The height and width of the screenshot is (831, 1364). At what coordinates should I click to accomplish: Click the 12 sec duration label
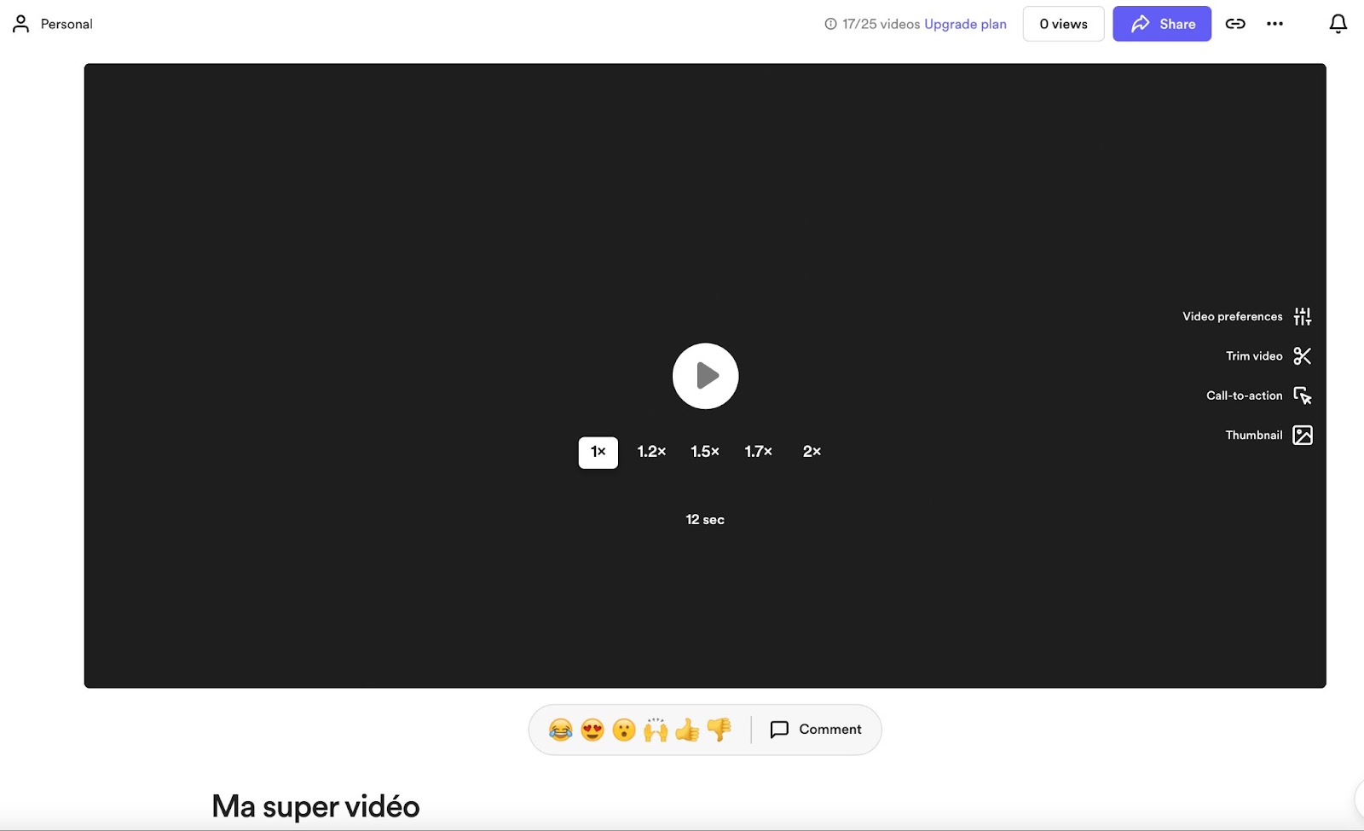(705, 519)
